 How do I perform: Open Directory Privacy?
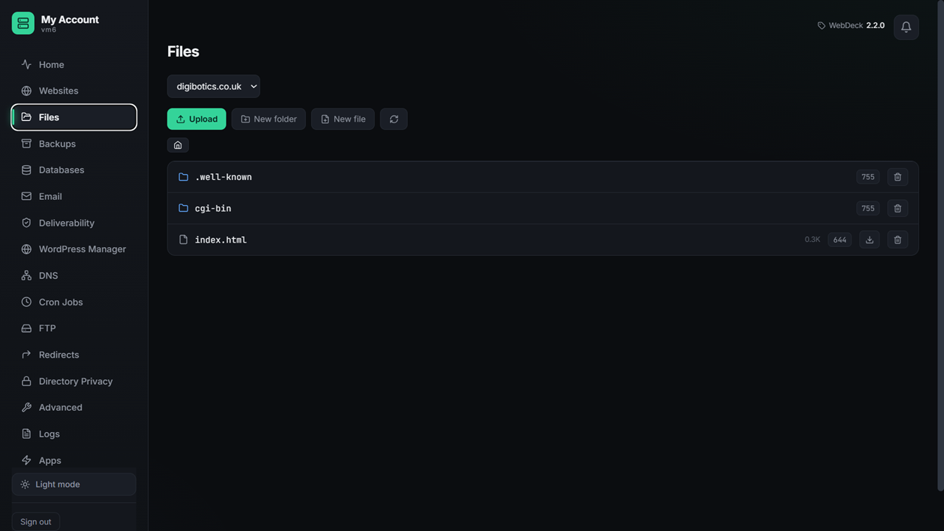(x=74, y=381)
